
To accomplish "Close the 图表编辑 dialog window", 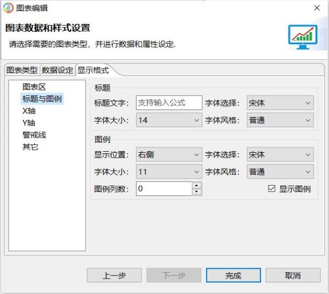I will tap(317, 8).
